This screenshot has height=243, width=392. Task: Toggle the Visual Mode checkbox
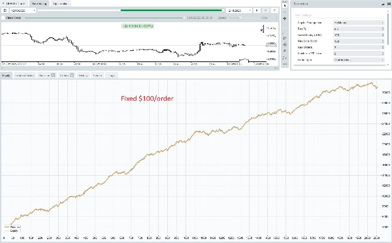pyautogui.click(x=3, y=18)
